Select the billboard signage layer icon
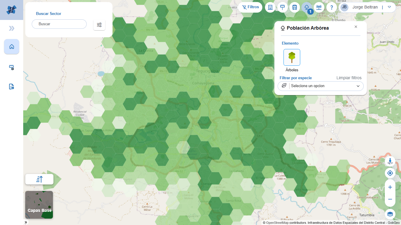This screenshot has height=225, width=401. (x=282, y=7)
